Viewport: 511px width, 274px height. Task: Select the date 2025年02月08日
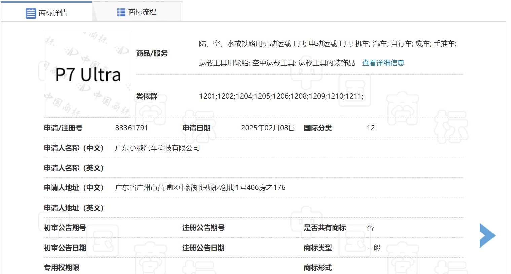pos(268,128)
